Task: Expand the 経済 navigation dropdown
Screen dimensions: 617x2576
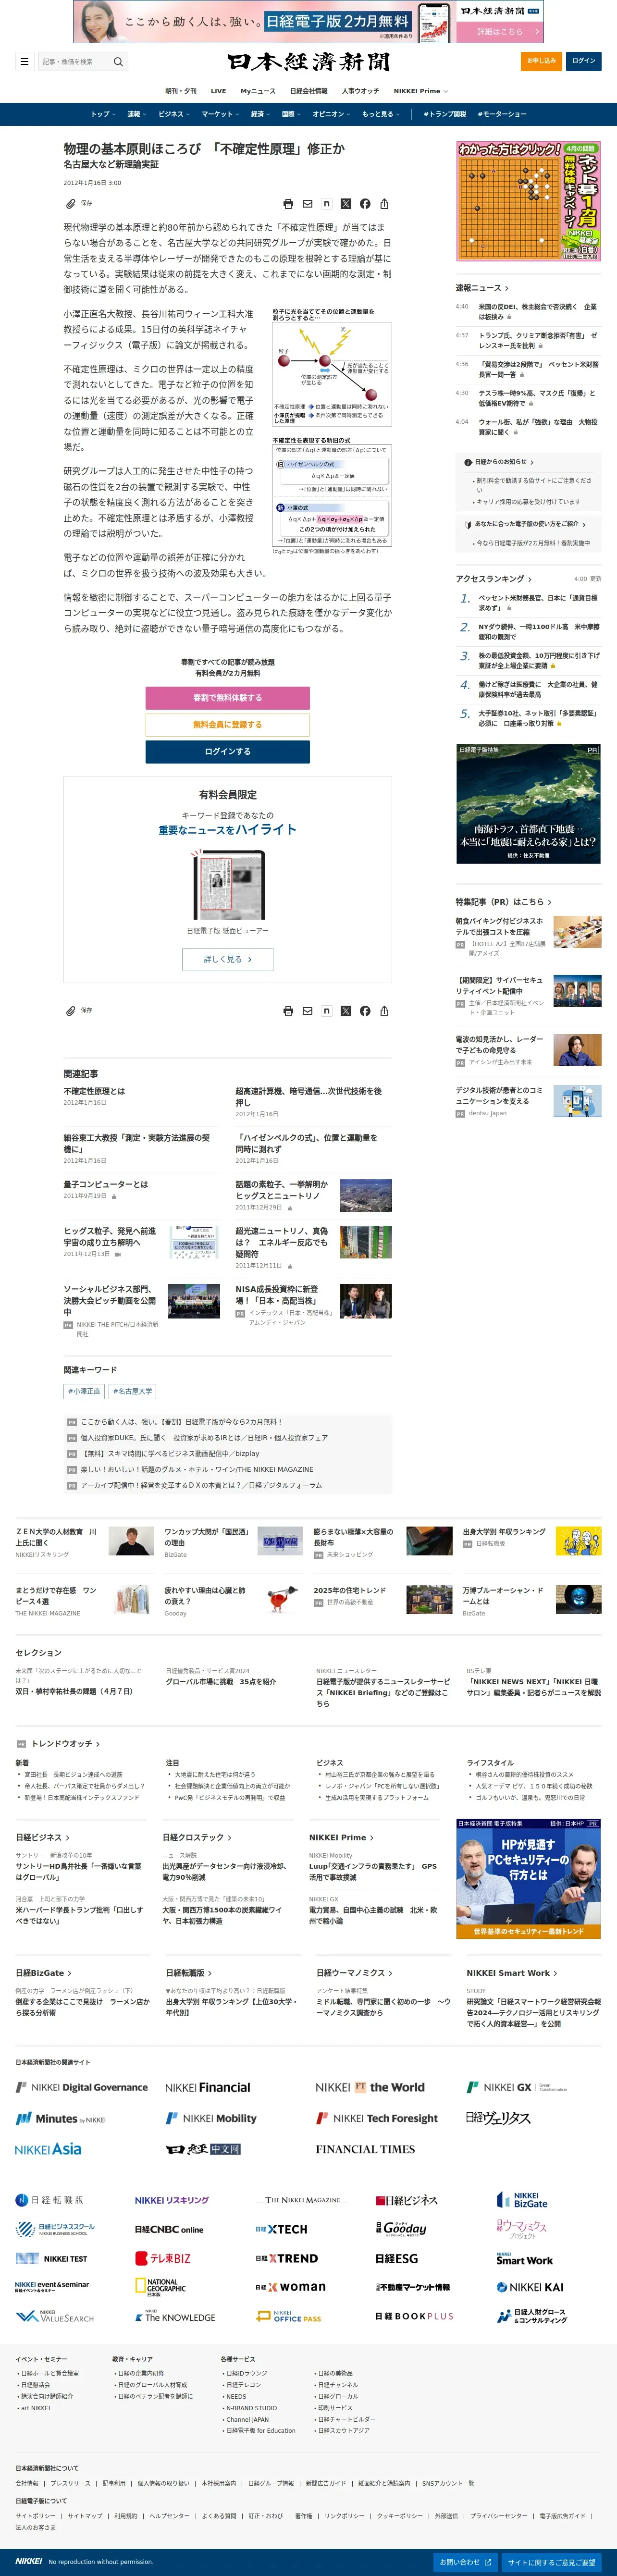Action: tap(260, 114)
